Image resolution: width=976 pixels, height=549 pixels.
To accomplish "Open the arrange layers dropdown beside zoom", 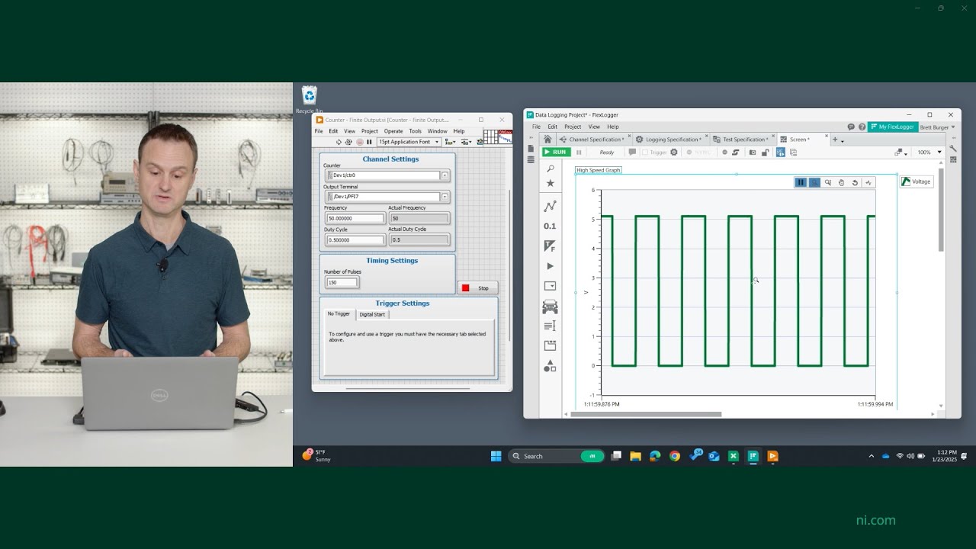I will point(901,152).
